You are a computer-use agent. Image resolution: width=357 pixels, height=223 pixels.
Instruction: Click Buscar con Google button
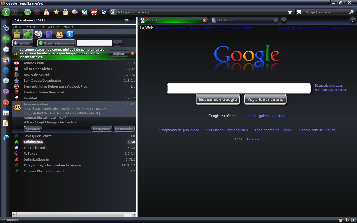click(x=218, y=100)
